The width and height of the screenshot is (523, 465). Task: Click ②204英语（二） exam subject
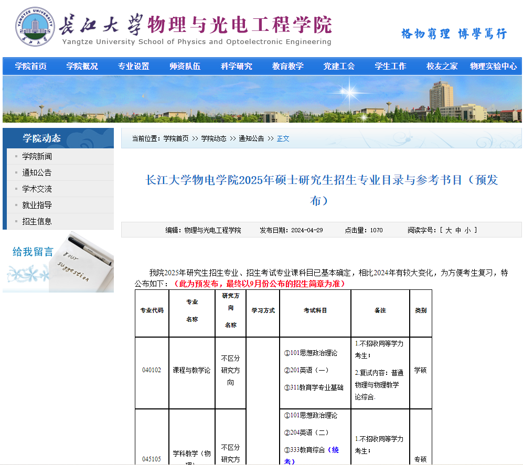(306, 432)
